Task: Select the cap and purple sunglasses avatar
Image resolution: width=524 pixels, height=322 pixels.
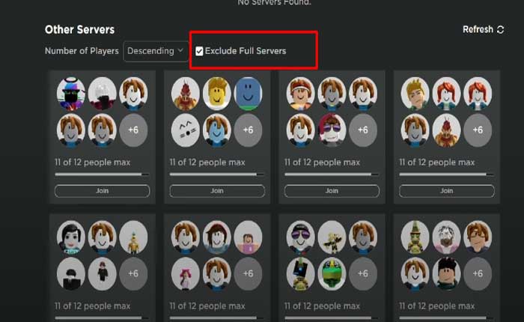Action: [x=300, y=237]
